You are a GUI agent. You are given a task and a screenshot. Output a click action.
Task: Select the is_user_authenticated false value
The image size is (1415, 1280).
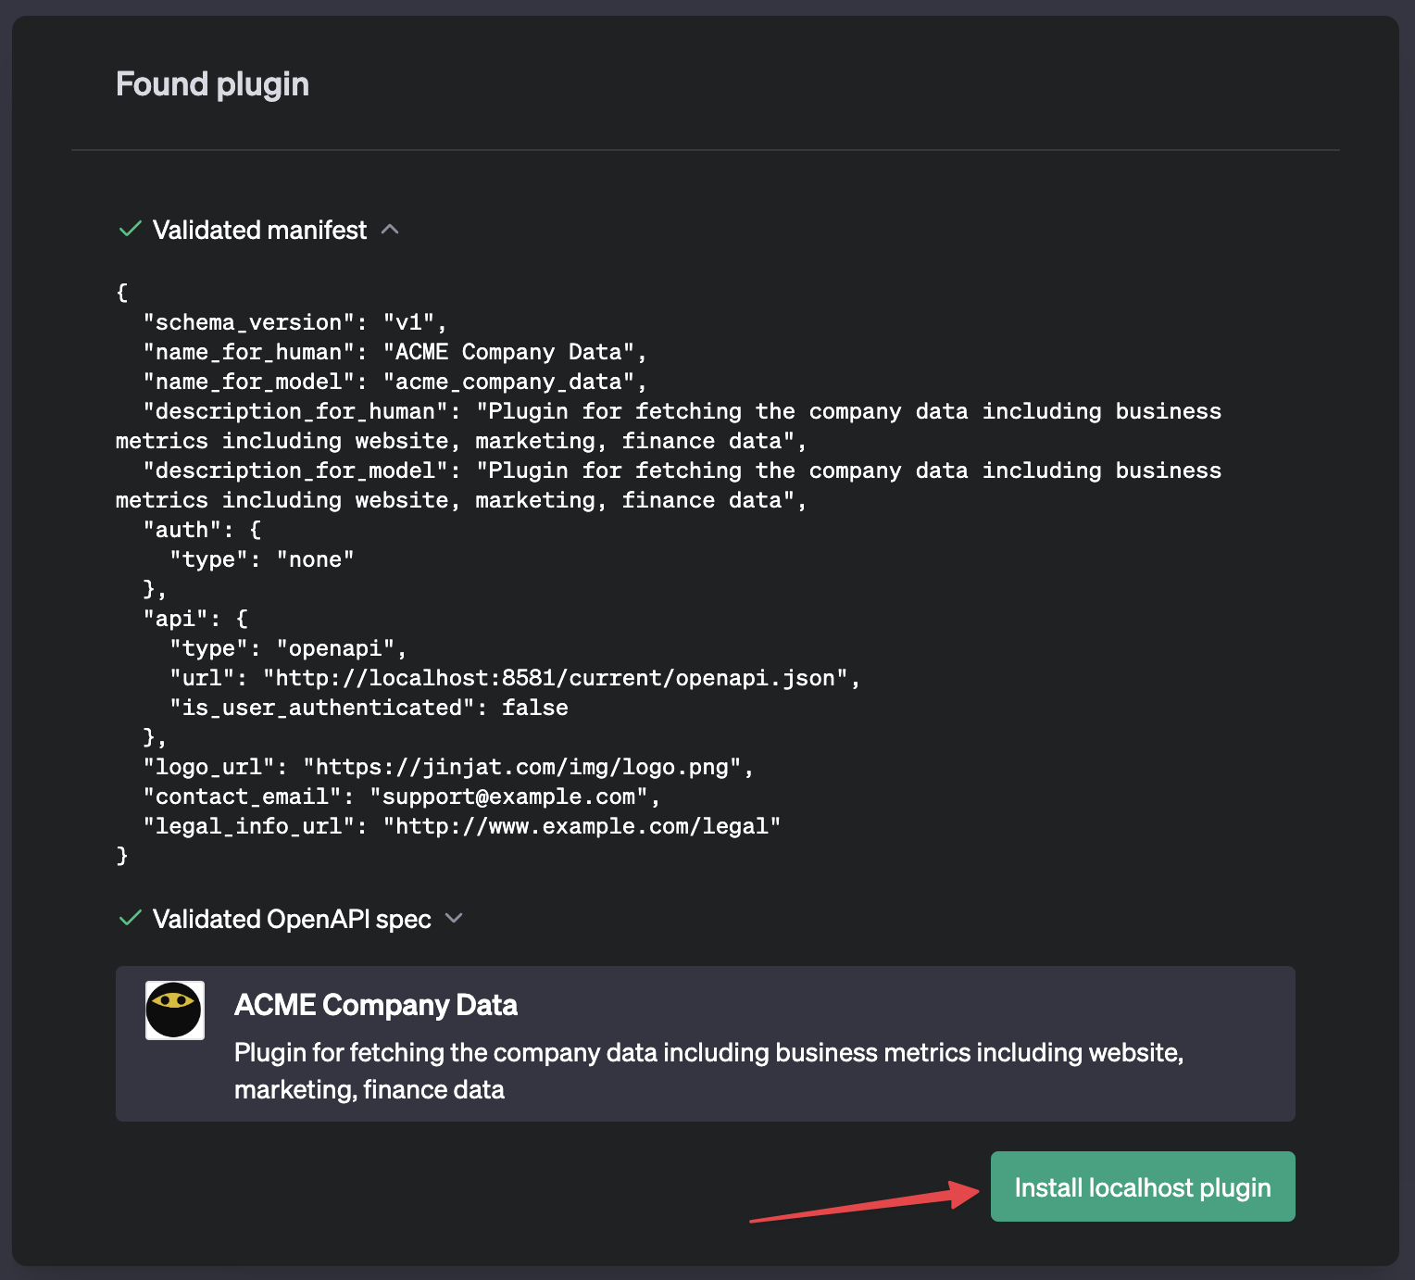click(x=535, y=707)
